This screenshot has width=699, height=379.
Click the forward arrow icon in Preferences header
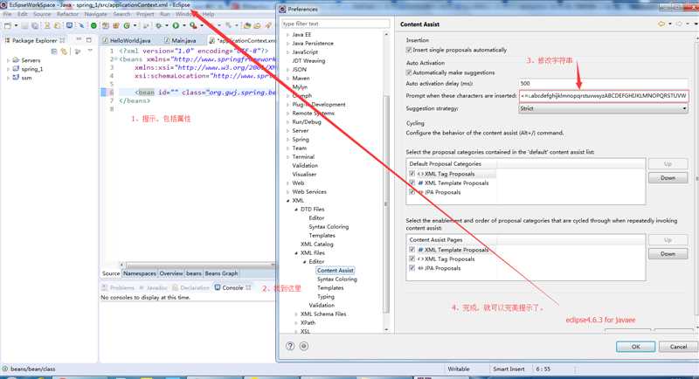pos(679,24)
